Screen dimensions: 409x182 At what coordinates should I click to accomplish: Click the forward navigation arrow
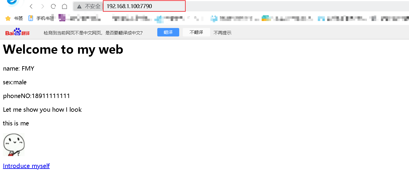[43, 6]
